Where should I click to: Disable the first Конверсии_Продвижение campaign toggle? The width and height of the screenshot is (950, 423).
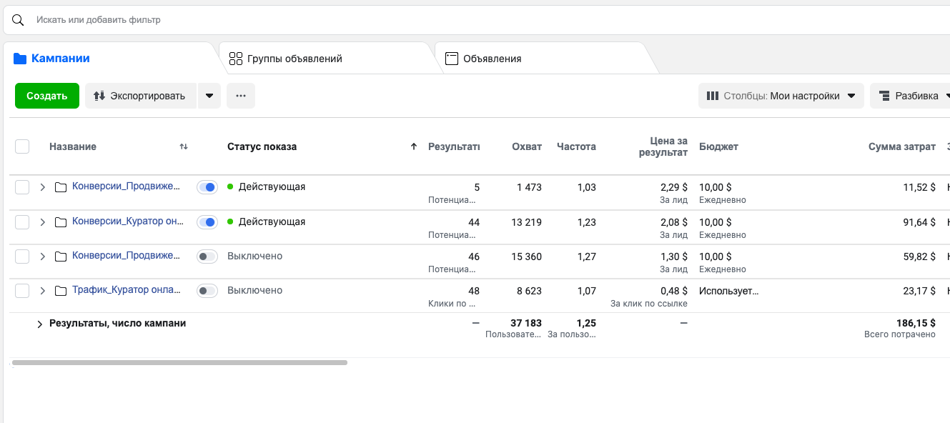207,187
